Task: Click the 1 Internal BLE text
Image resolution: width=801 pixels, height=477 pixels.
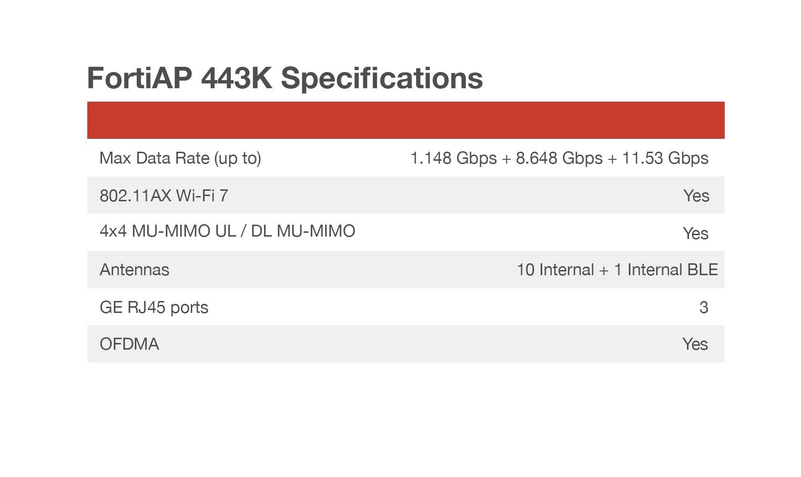Action: point(666,270)
